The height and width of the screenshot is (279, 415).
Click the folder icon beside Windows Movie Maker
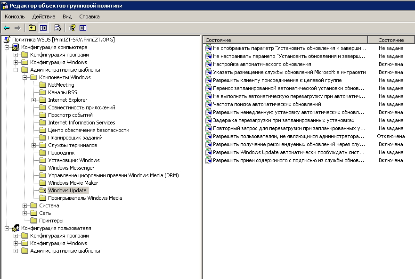click(42, 183)
